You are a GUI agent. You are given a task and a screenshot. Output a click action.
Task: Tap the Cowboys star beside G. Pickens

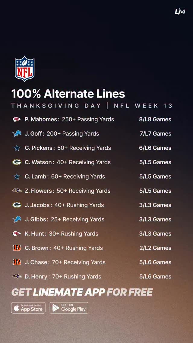point(17,148)
